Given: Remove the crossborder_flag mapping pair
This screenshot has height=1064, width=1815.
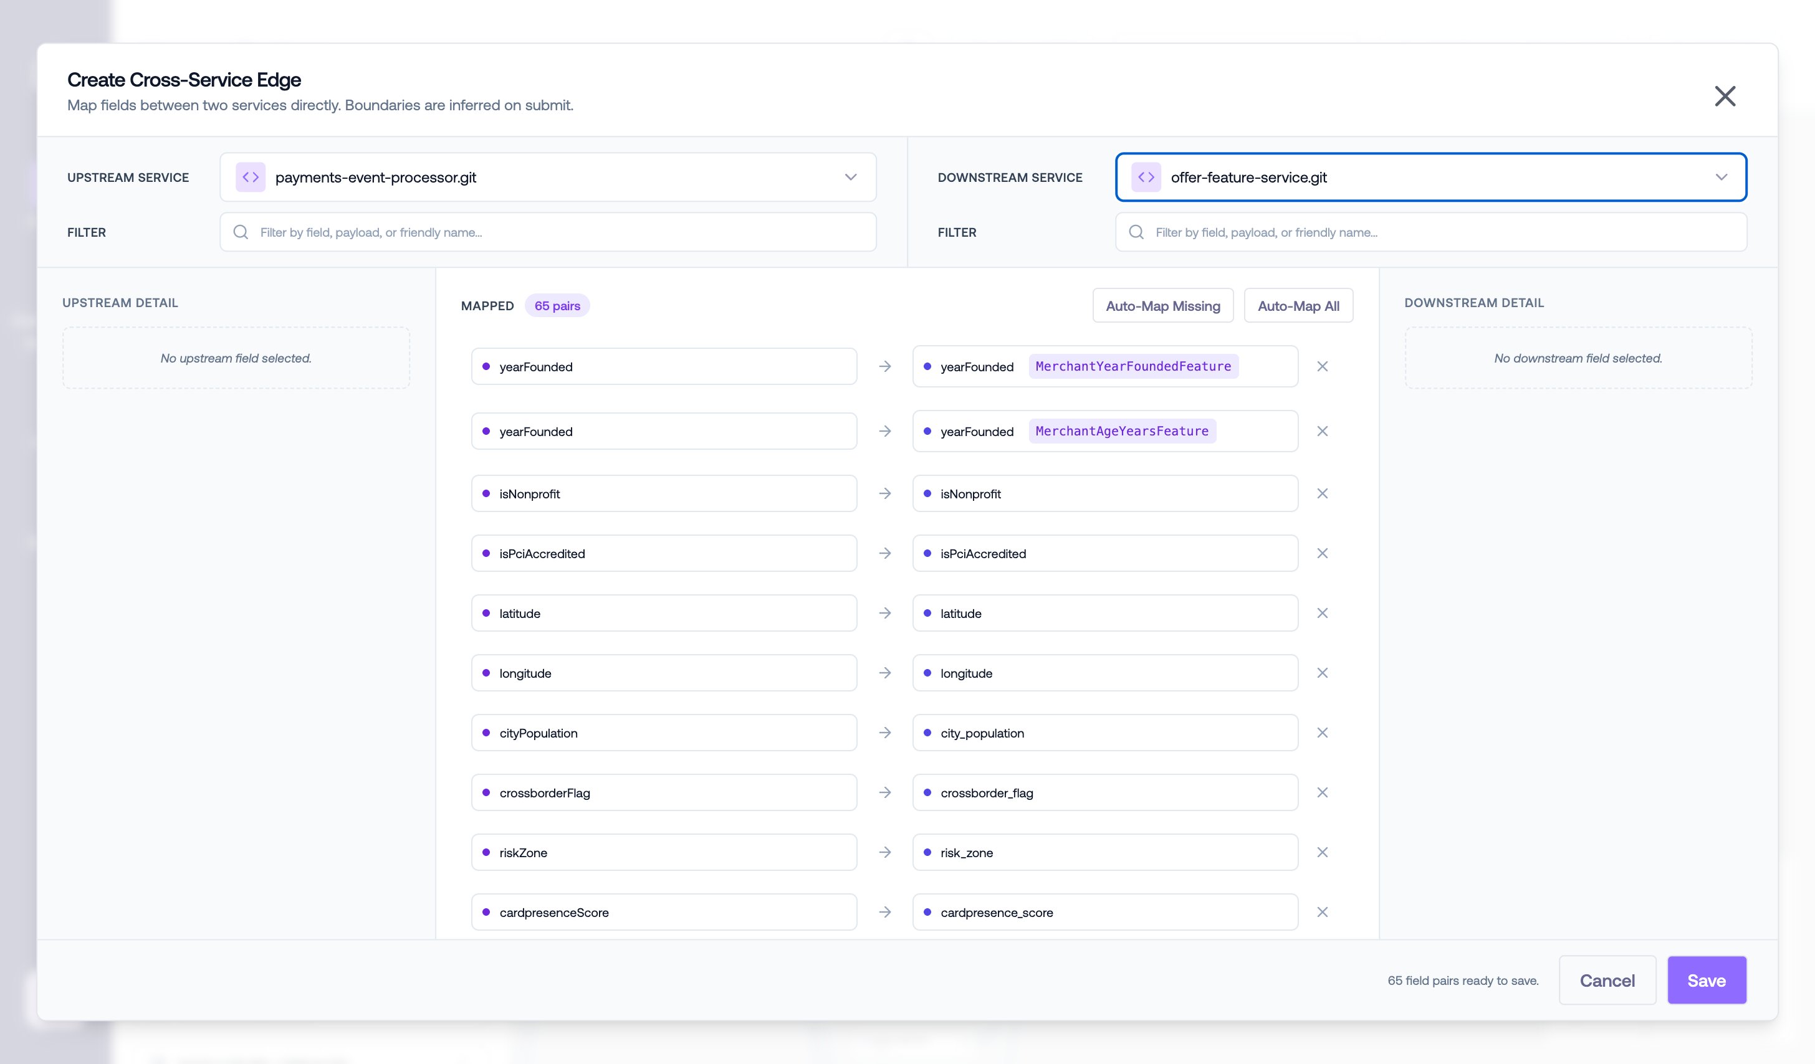Looking at the screenshot, I should coord(1321,792).
